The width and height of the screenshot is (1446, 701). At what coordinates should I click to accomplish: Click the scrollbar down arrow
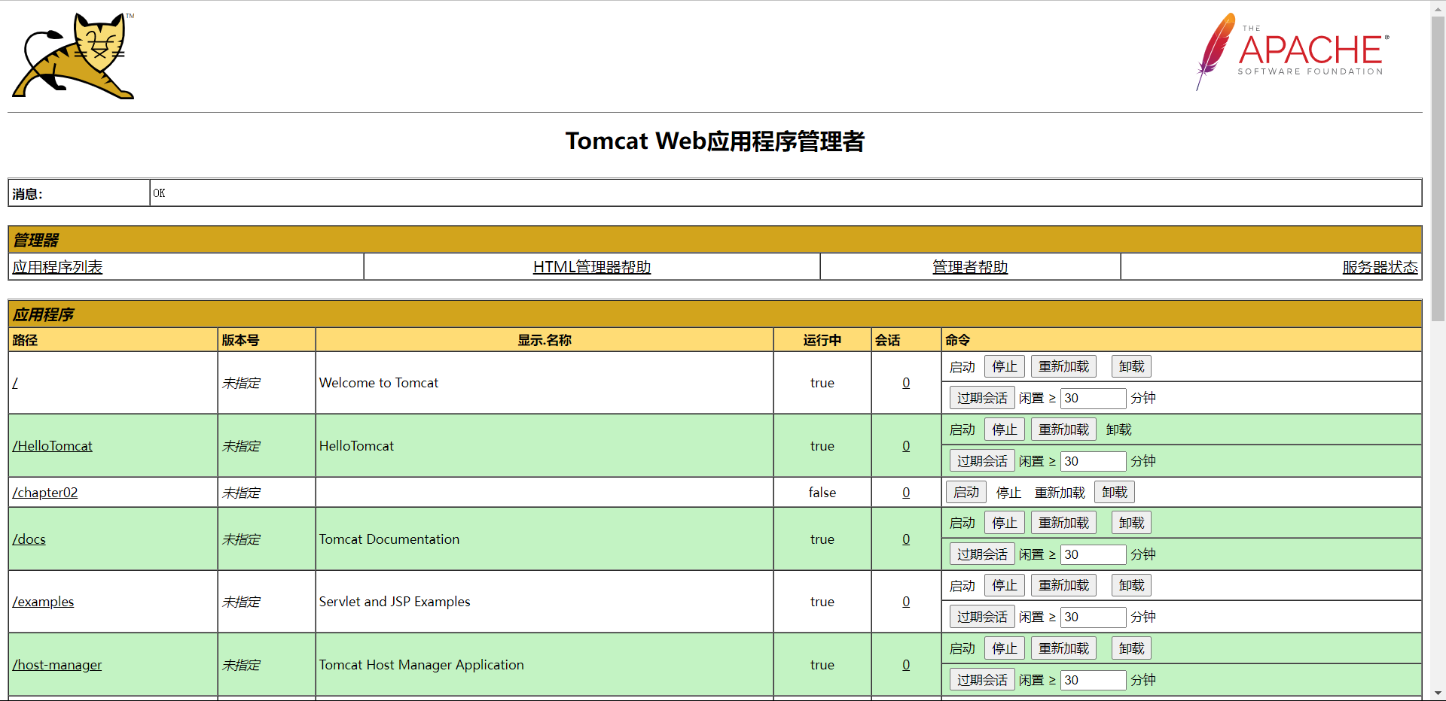[x=1438, y=693]
